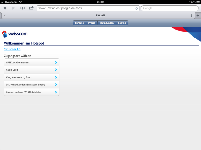Click the Willkommen am Hotspot heading
The image size is (201, 150).
(24, 43)
